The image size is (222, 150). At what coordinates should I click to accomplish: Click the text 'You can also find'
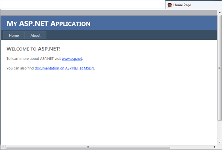coord(20,68)
